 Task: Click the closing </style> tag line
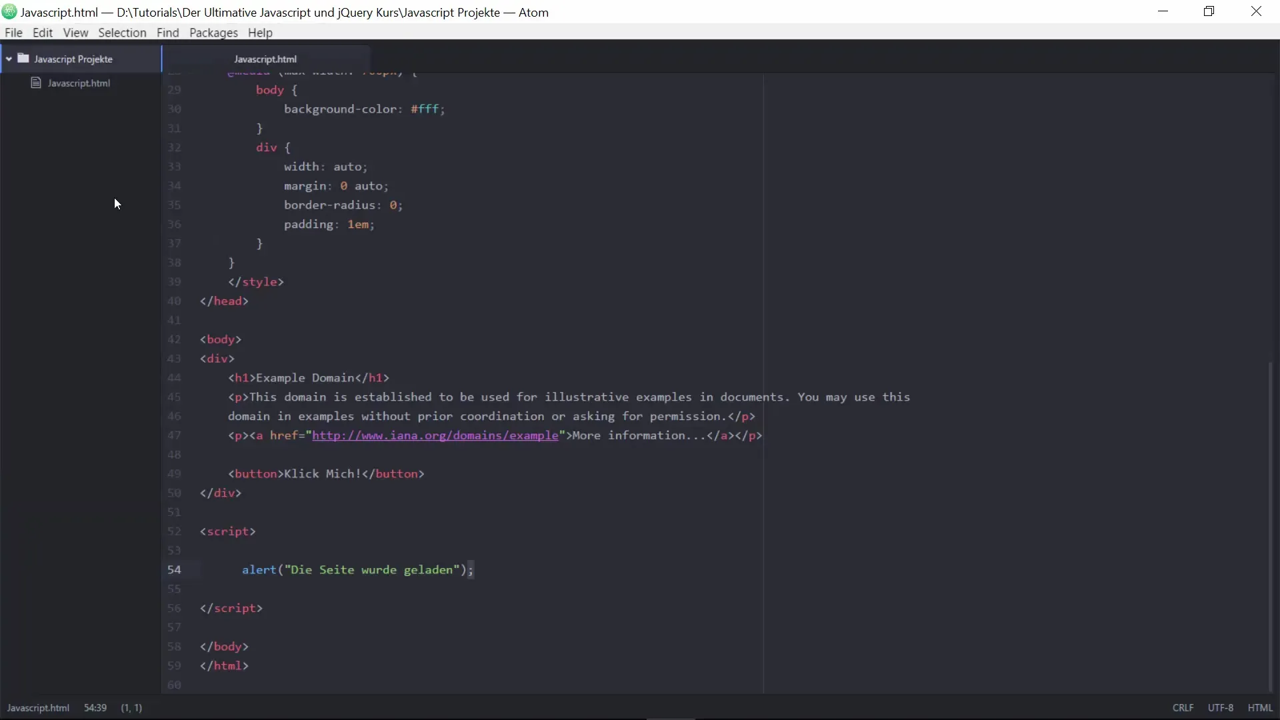point(256,282)
